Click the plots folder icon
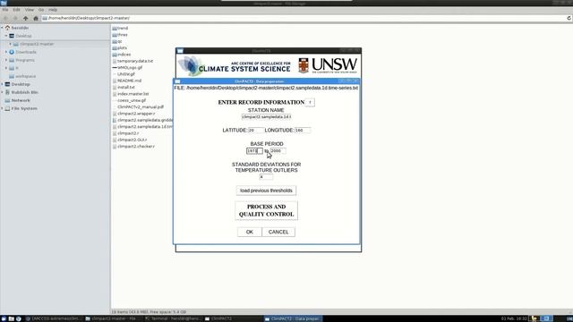573x322 pixels. [x=115, y=47]
